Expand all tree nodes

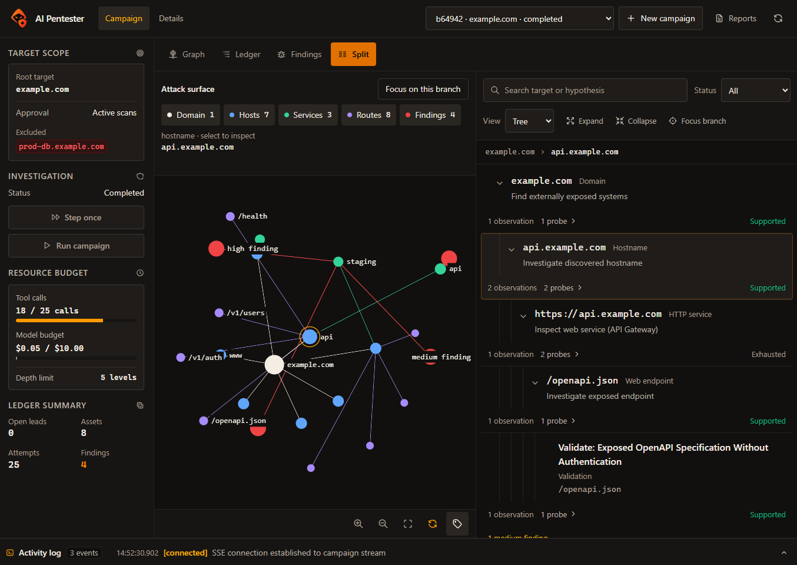[585, 121]
